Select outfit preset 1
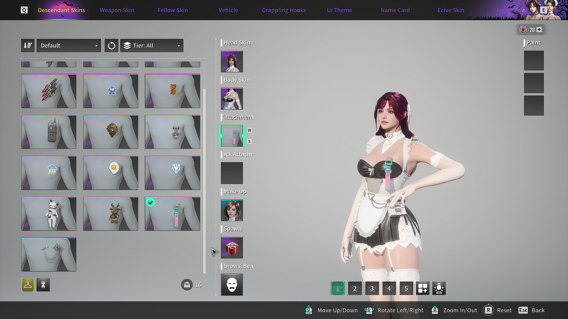 (x=337, y=288)
